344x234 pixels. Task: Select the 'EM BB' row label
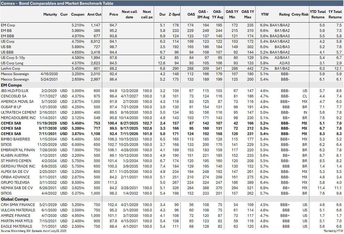(x=6, y=31)
